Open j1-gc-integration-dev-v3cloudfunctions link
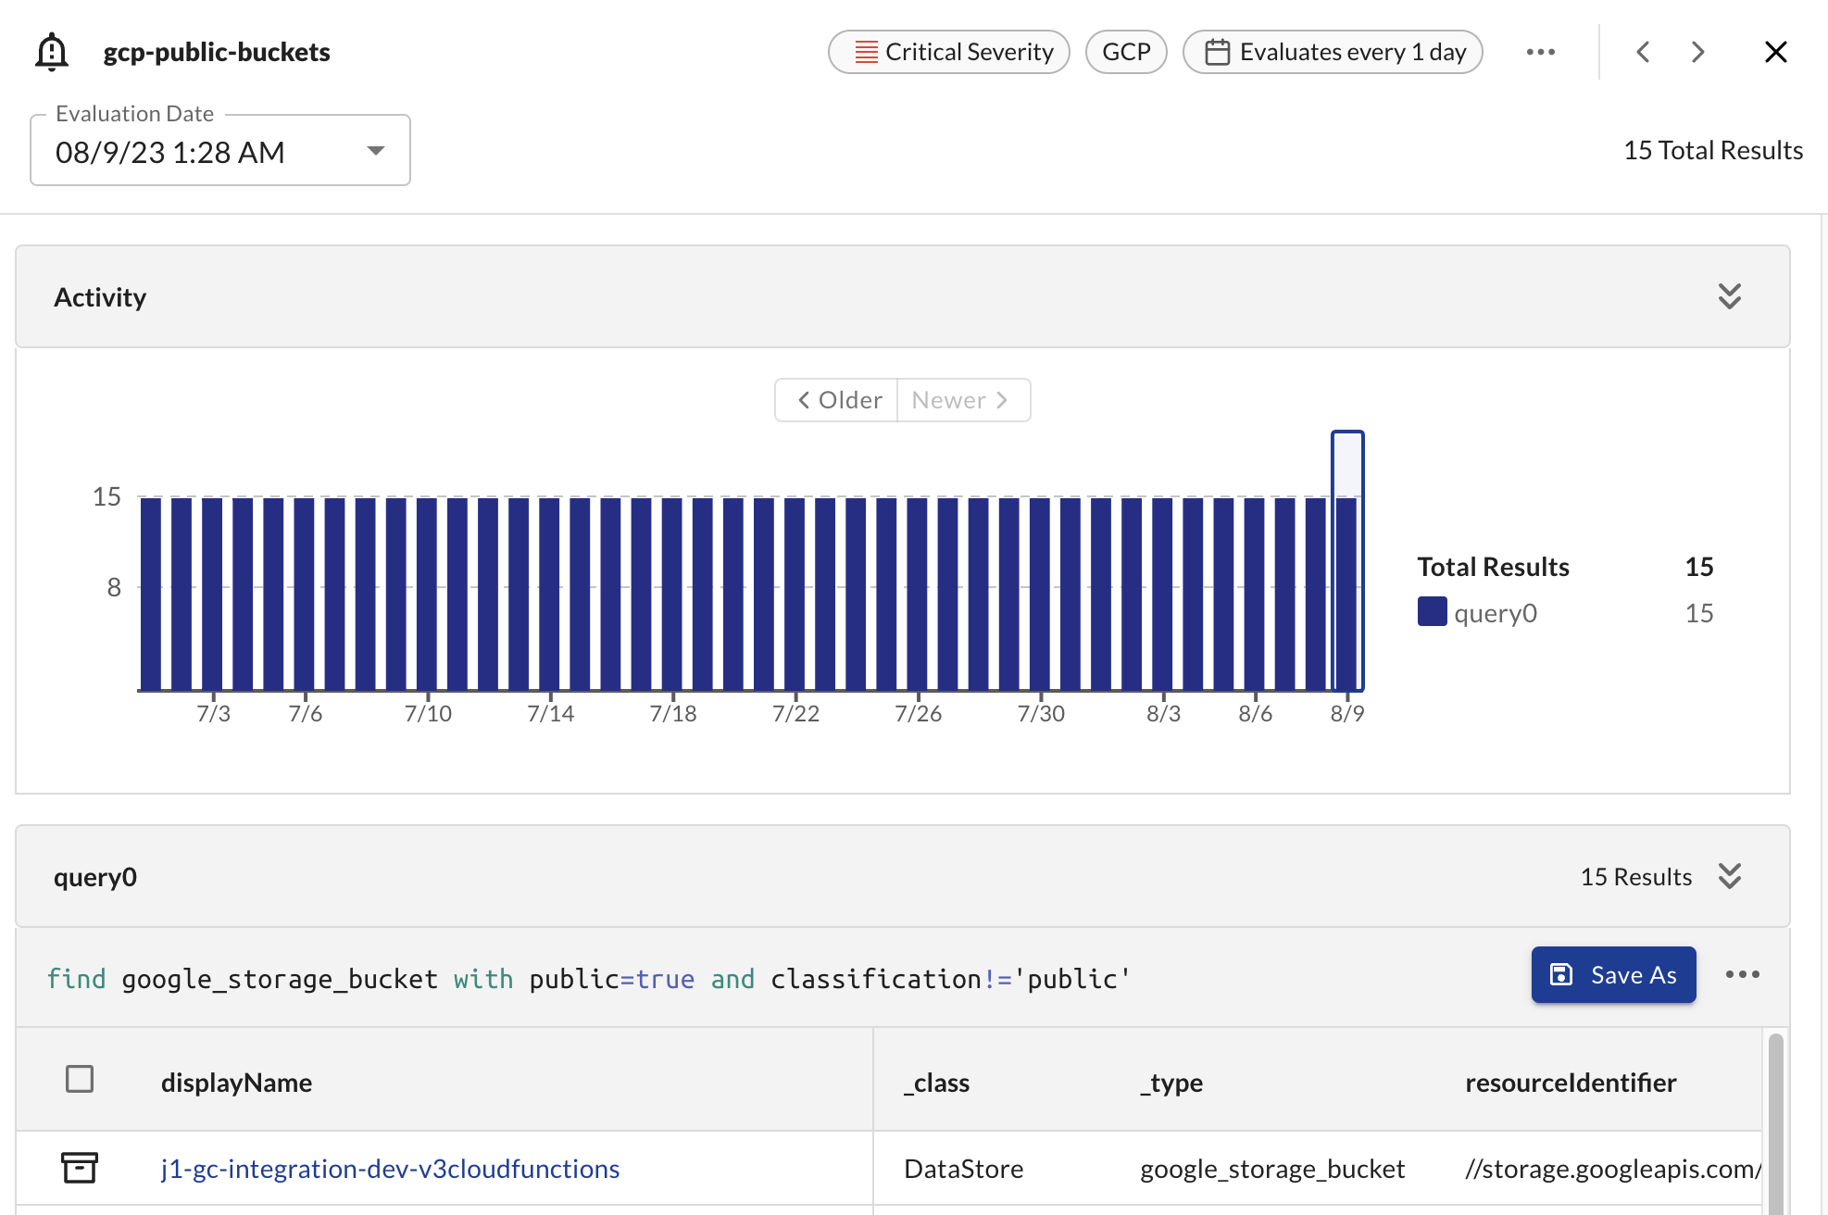The image size is (1828, 1215). pos(390,1169)
